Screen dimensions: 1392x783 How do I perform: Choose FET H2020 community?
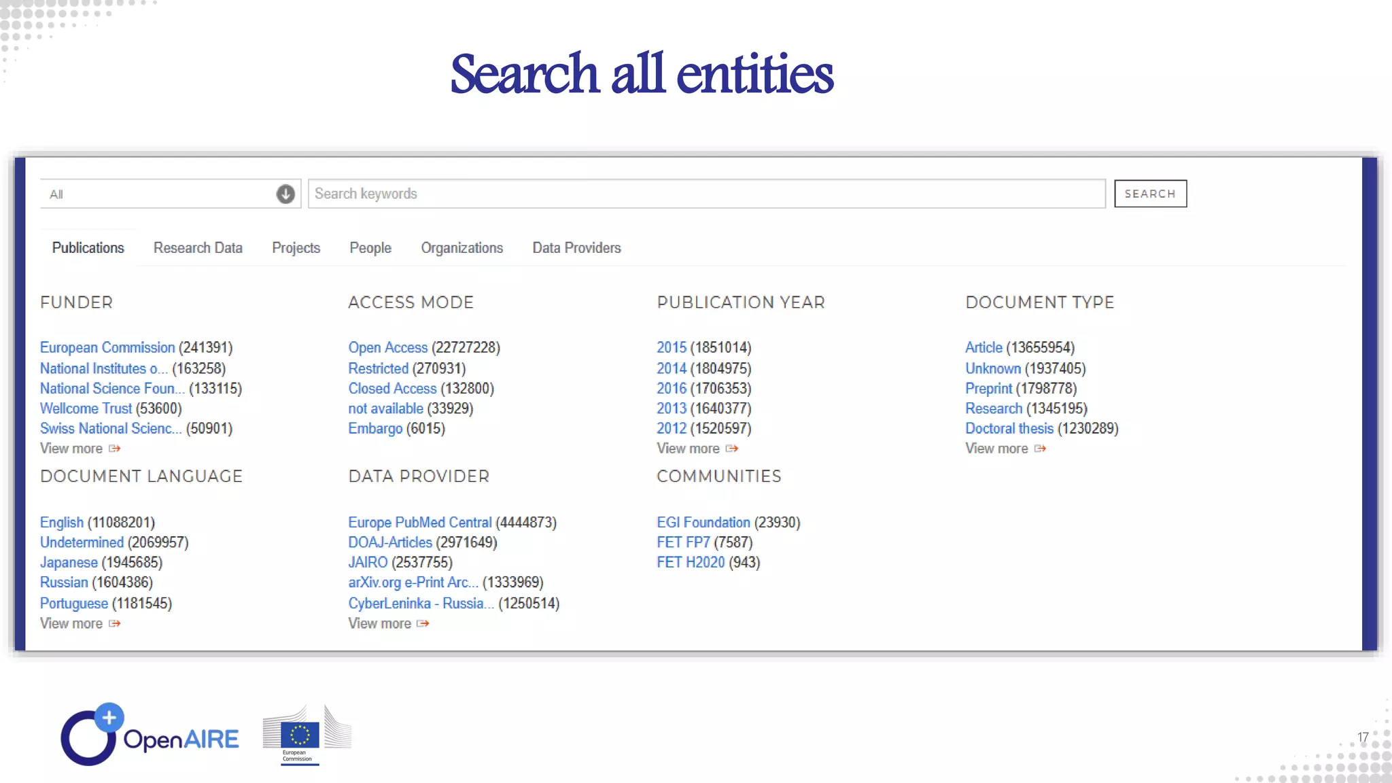coord(691,563)
